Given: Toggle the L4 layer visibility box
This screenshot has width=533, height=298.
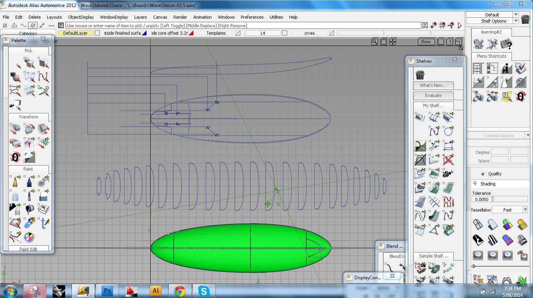Looking at the screenshot, I should [x=284, y=33].
